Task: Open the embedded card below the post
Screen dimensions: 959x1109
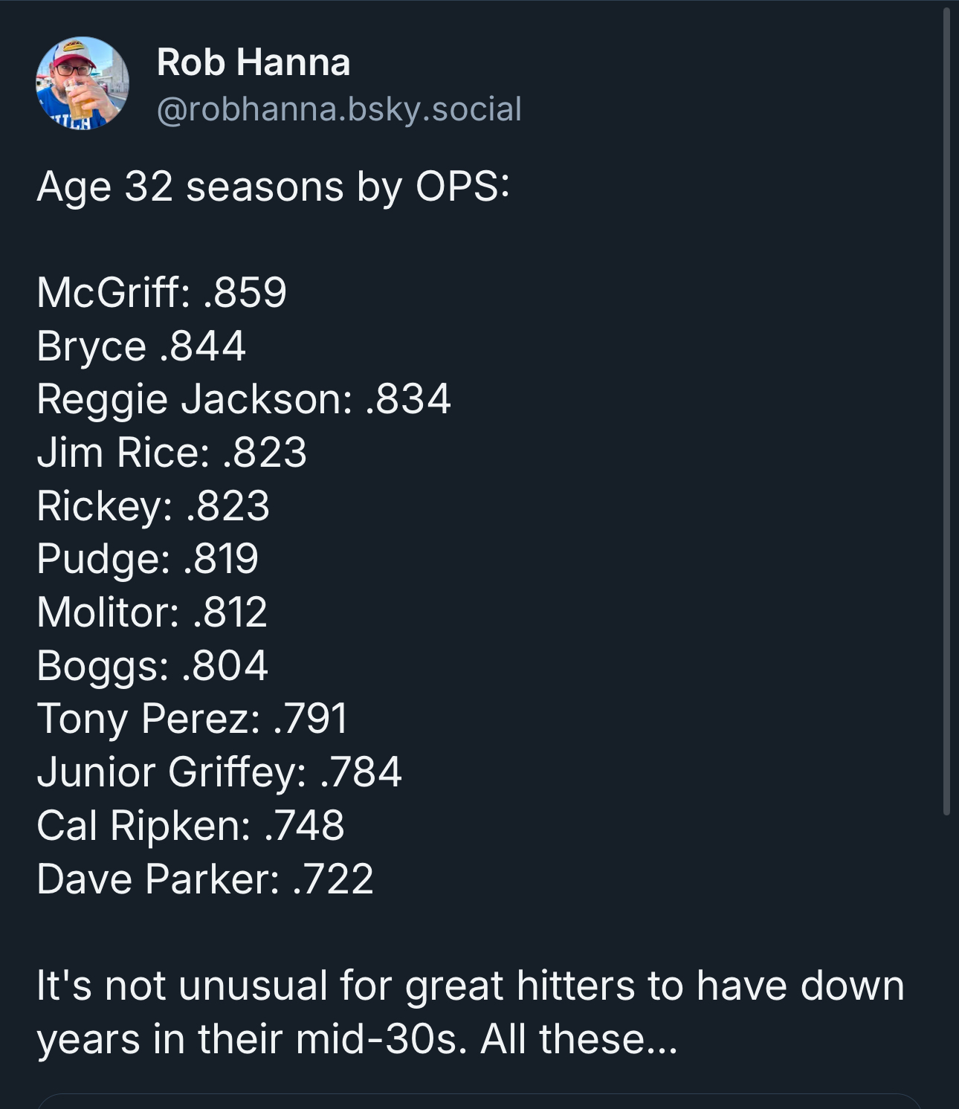Action: [x=479, y=1102]
